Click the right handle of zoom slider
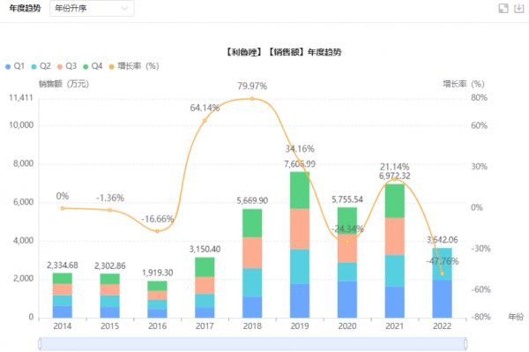The image size is (529, 352). [x=466, y=344]
